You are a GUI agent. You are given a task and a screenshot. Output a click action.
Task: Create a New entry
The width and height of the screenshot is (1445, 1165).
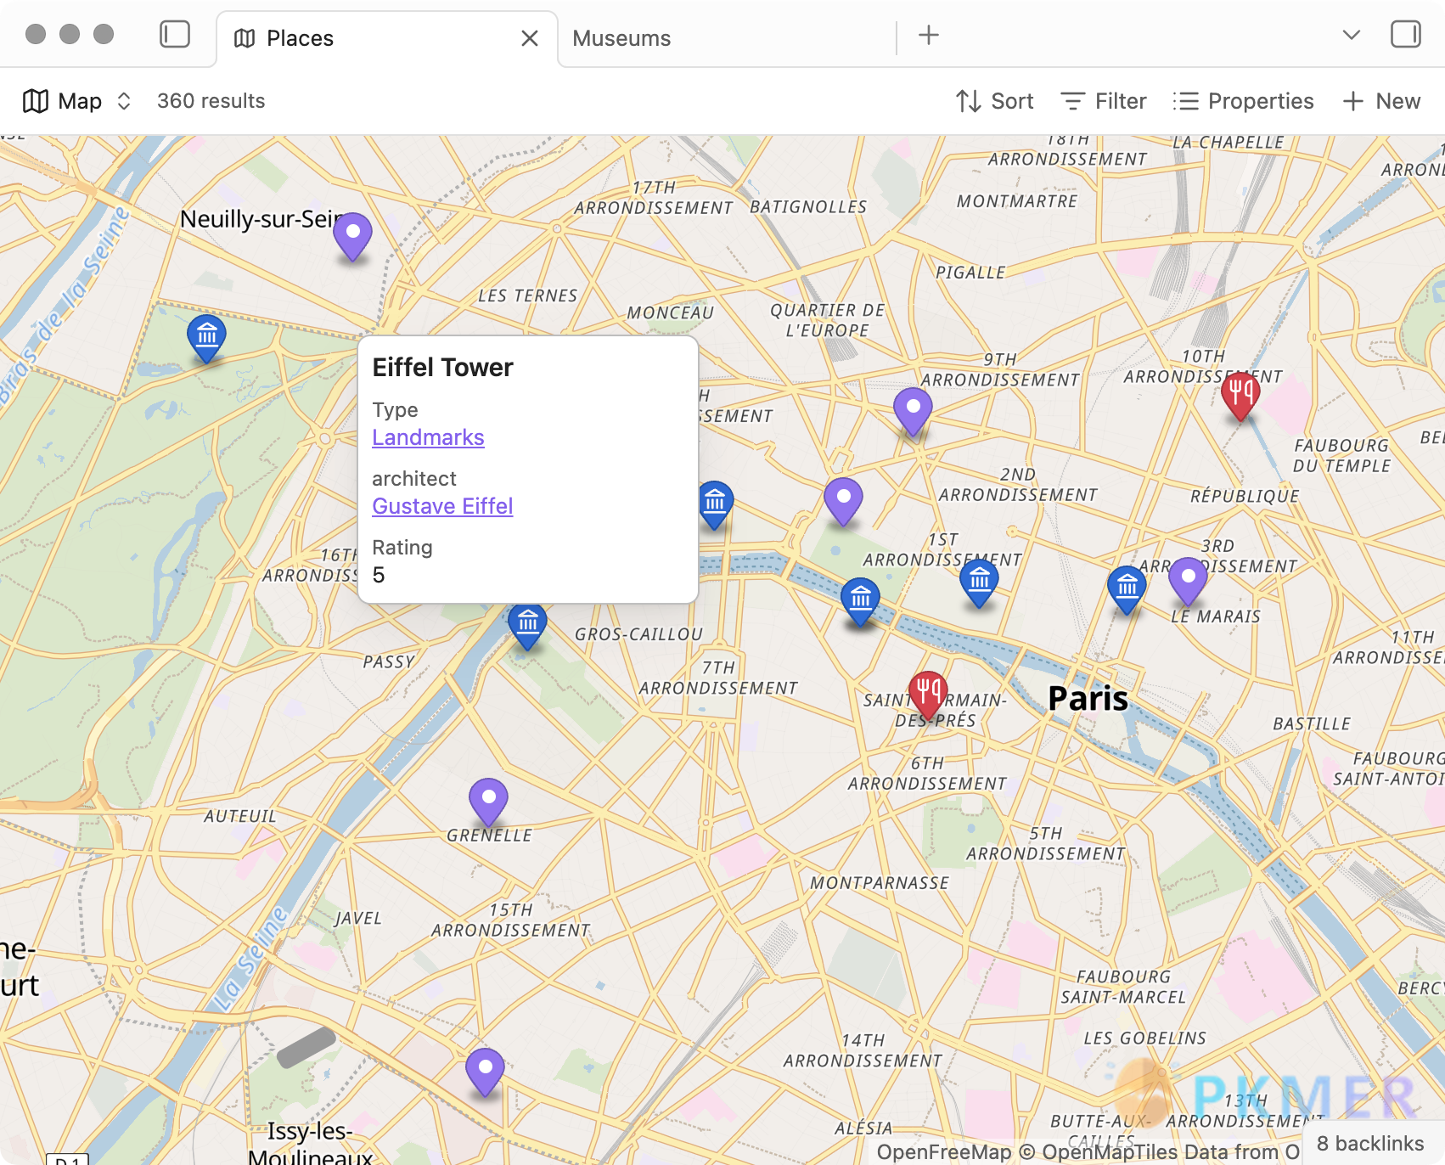(x=1381, y=101)
